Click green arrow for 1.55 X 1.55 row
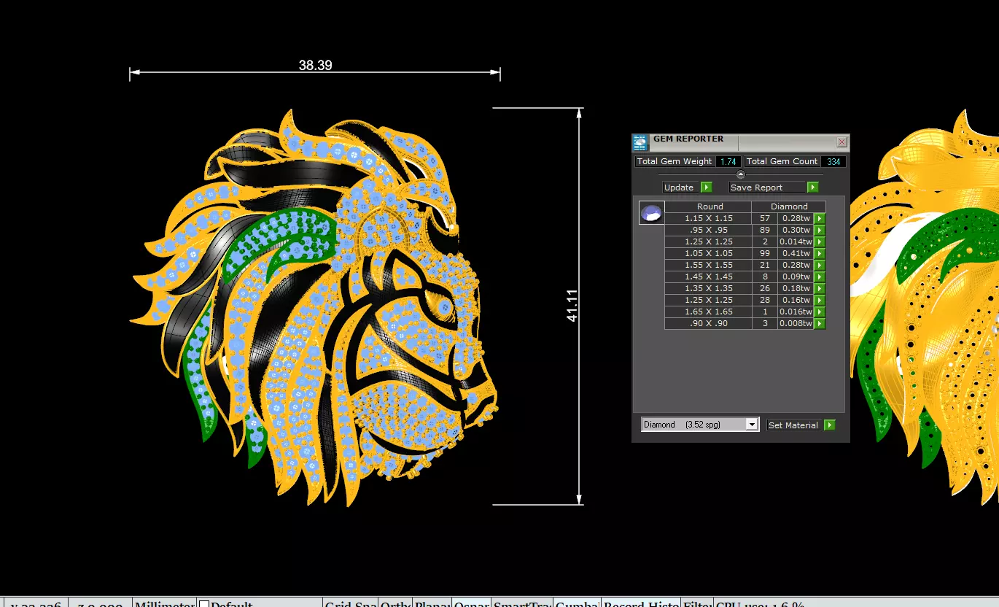The height and width of the screenshot is (607, 999). [820, 265]
